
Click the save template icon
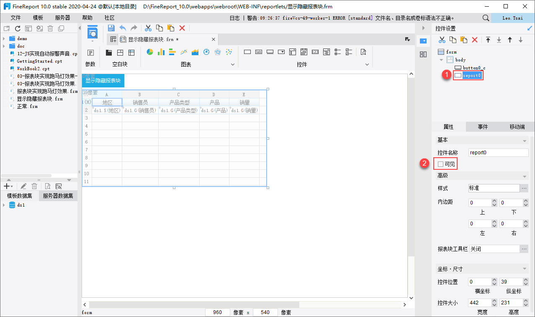pos(111,28)
